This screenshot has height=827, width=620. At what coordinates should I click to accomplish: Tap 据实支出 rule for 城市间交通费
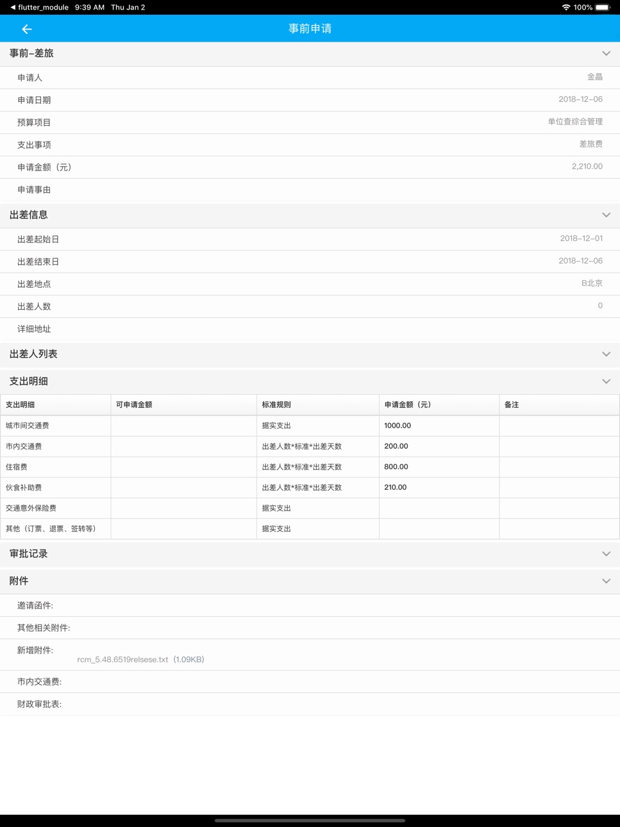[318, 426]
